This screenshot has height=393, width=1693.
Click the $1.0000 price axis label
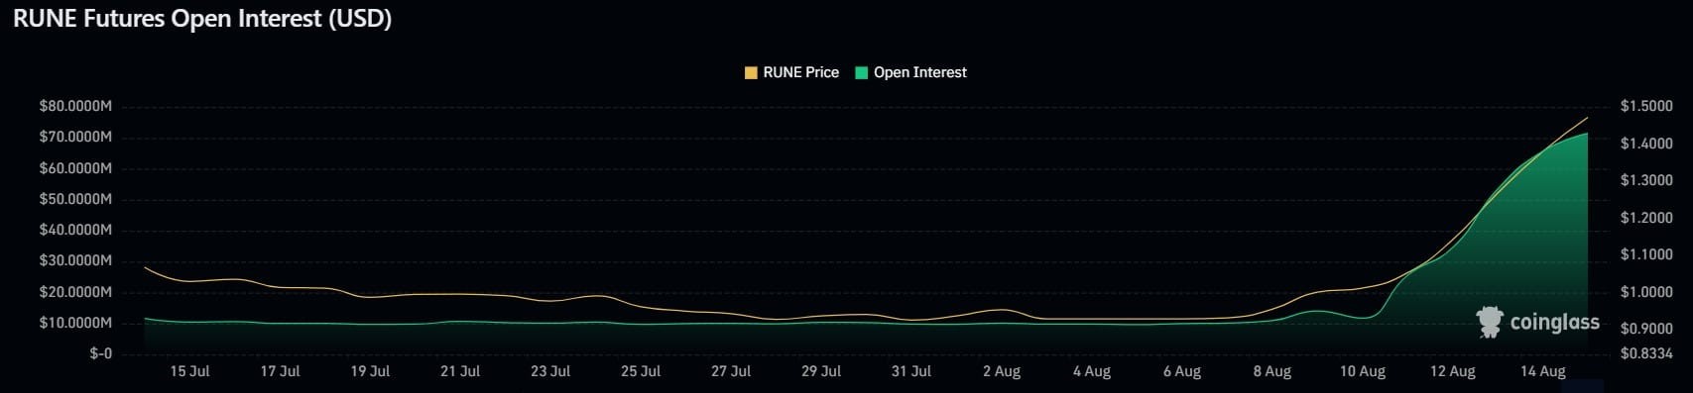[1645, 292]
